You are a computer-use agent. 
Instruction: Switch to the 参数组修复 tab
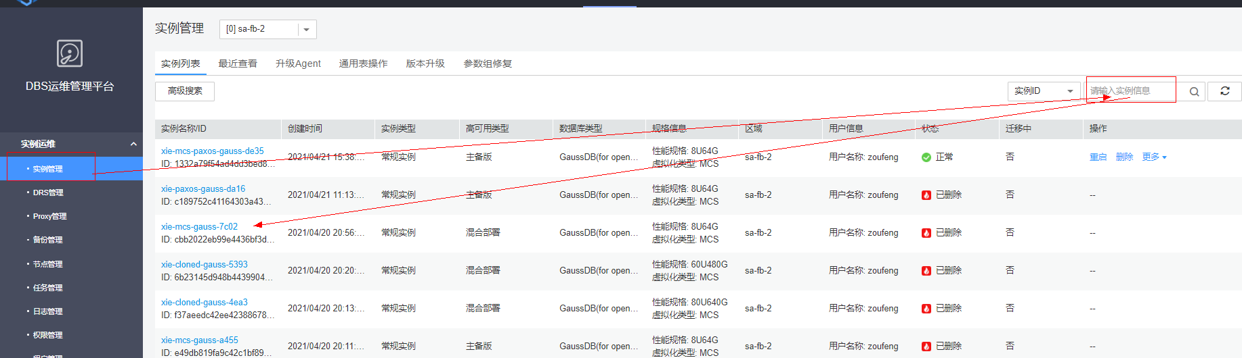488,63
